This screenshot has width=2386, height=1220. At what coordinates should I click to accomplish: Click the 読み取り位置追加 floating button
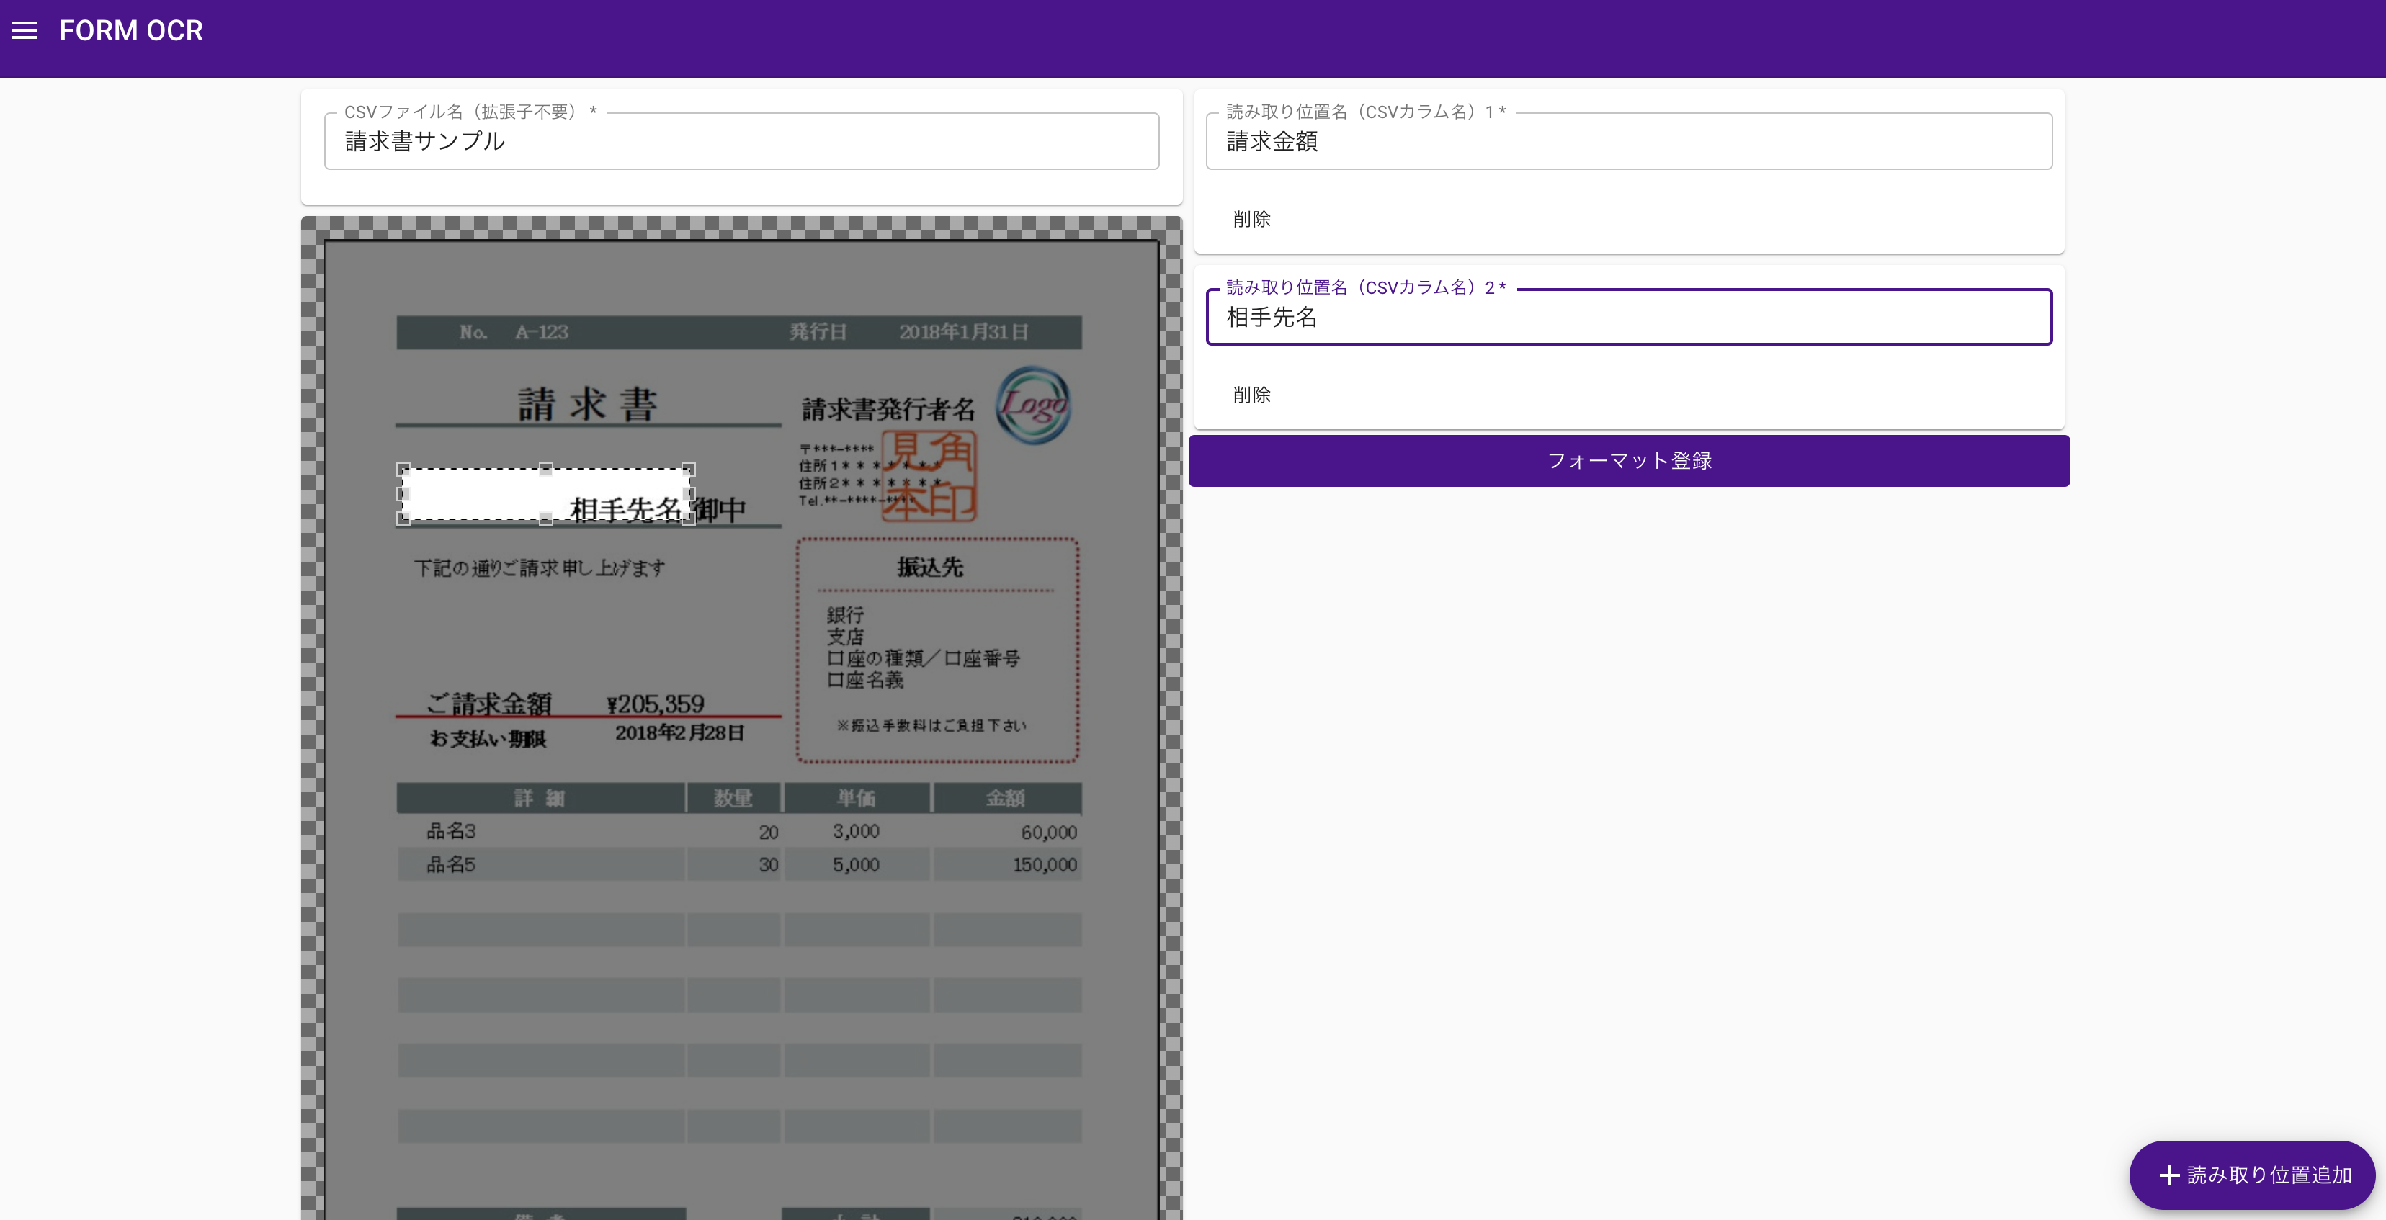pos(2252,1175)
